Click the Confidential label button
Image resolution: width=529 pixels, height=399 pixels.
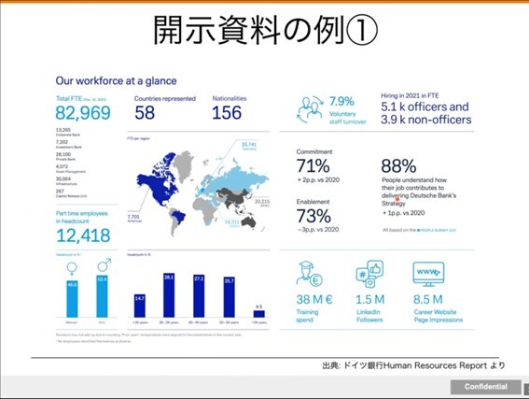tap(485, 387)
